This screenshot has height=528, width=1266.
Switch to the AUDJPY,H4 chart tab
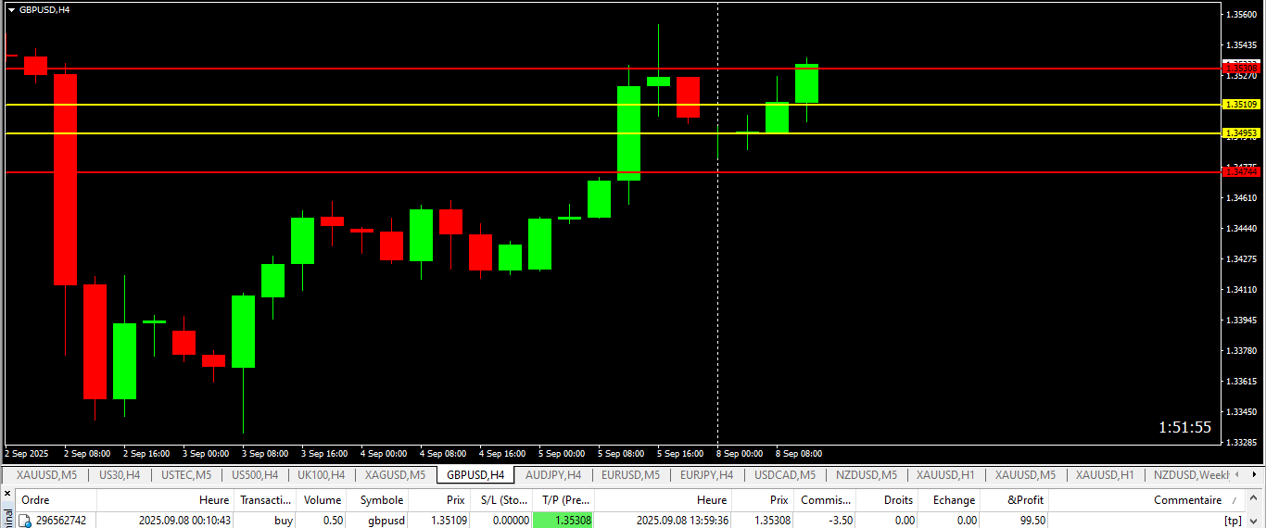(x=553, y=475)
